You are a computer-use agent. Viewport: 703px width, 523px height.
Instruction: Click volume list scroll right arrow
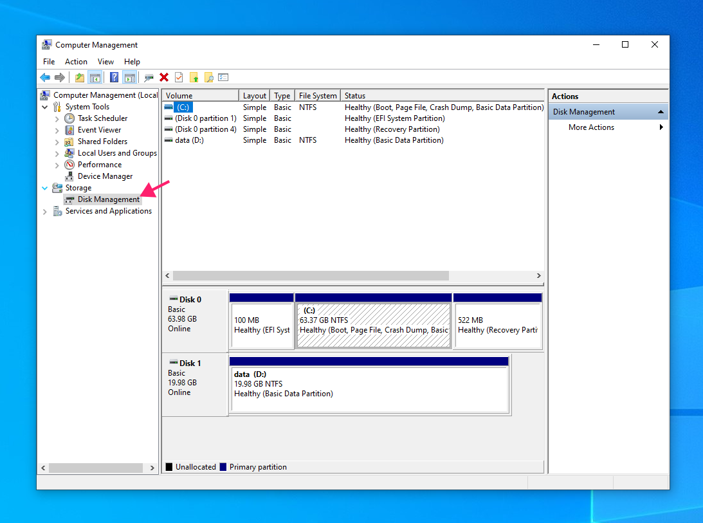tap(538, 275)
